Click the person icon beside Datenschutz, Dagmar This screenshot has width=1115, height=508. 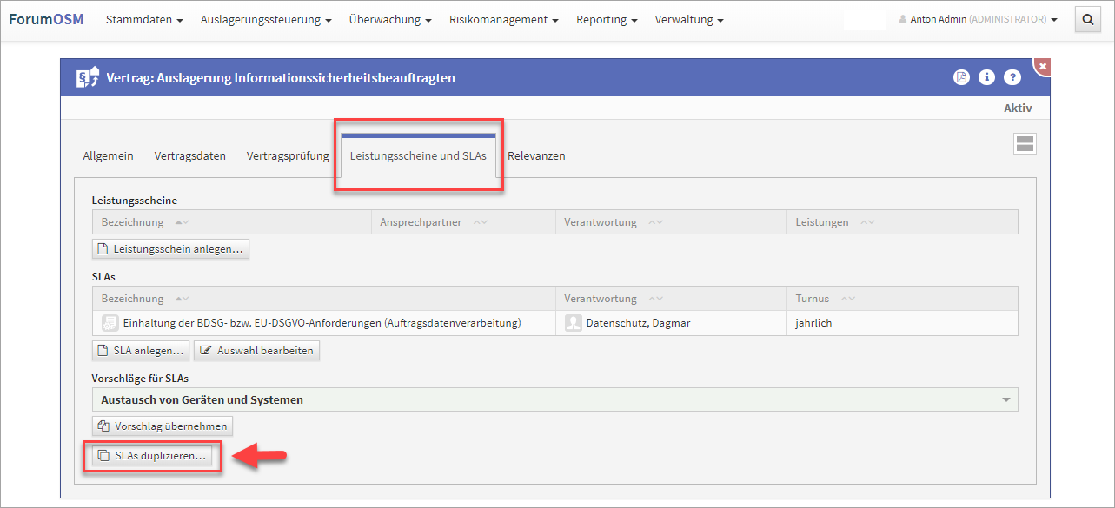click(573, 323)
